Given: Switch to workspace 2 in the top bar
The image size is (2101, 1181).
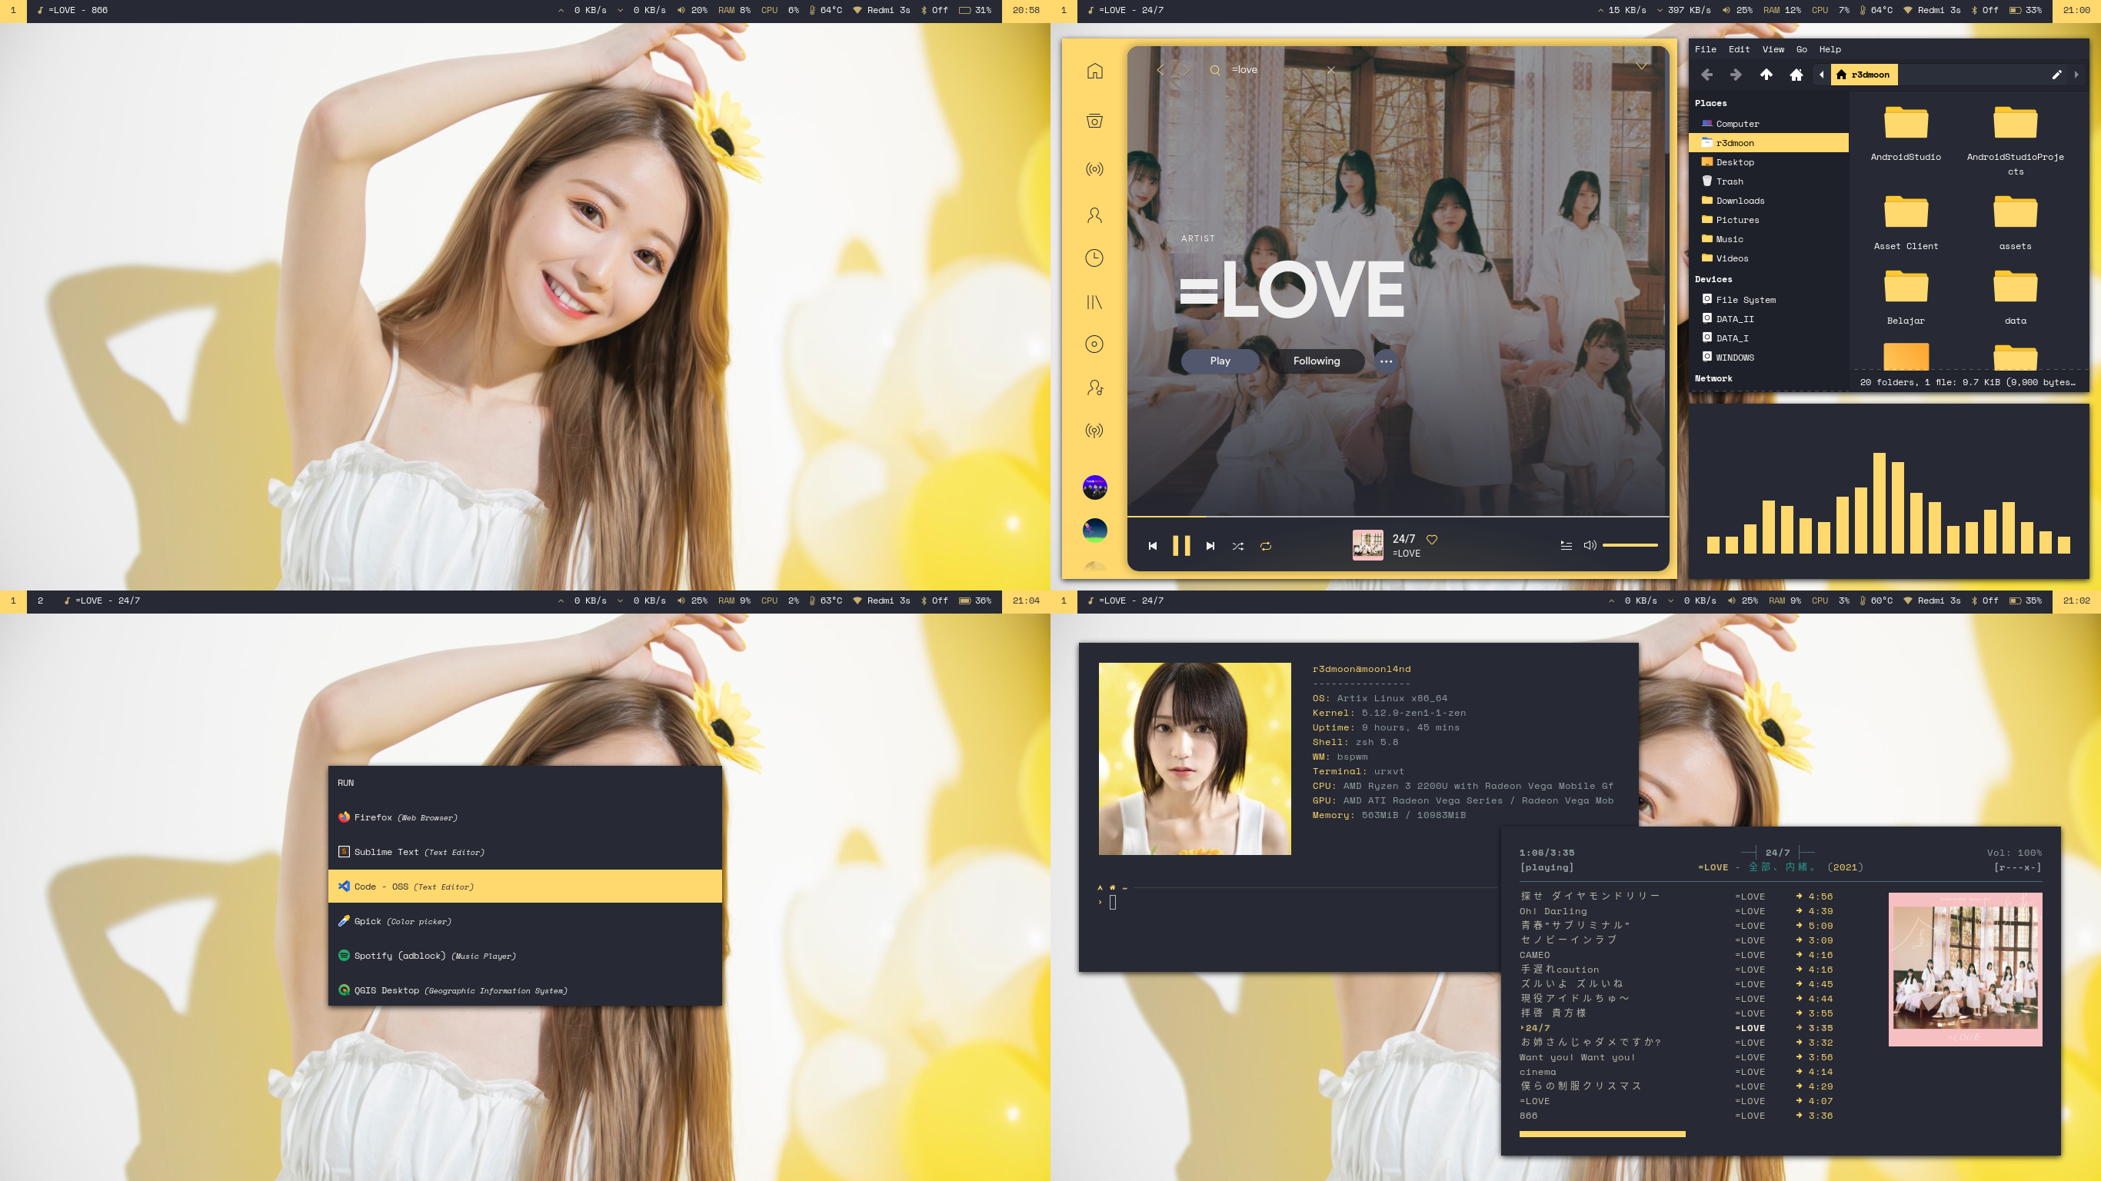Looking at the screenshot, I should (40, 600).
